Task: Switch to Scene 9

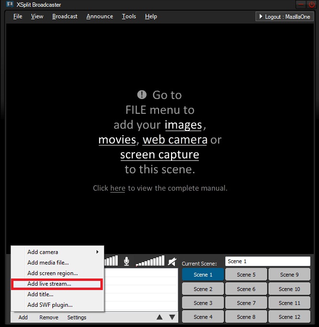Action: [289, 275]
